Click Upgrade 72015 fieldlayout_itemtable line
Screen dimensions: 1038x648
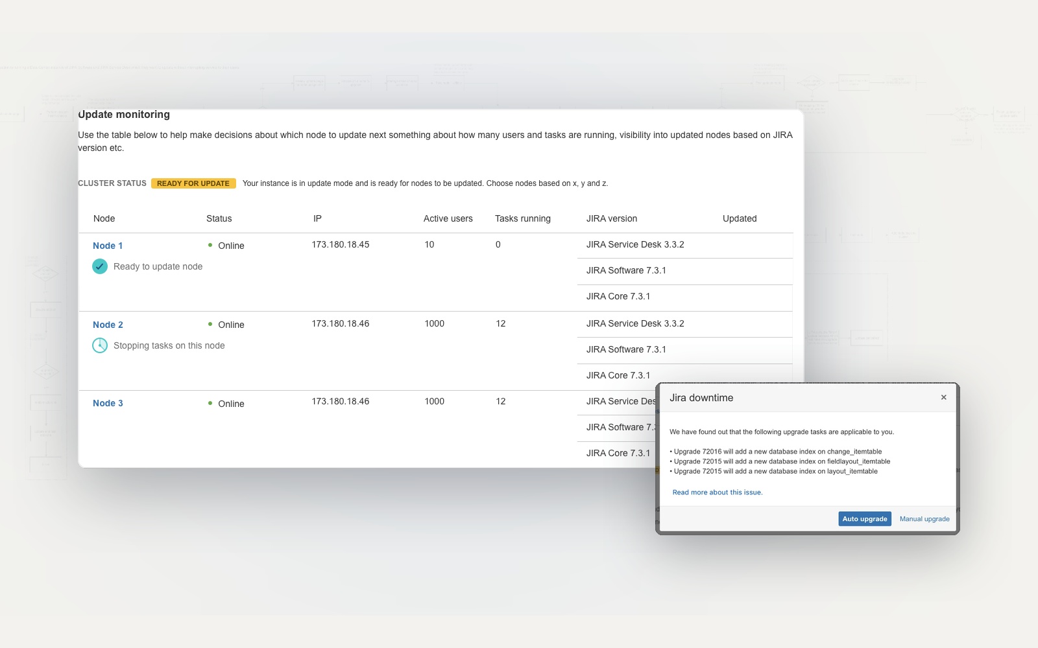tap(780, 461)
